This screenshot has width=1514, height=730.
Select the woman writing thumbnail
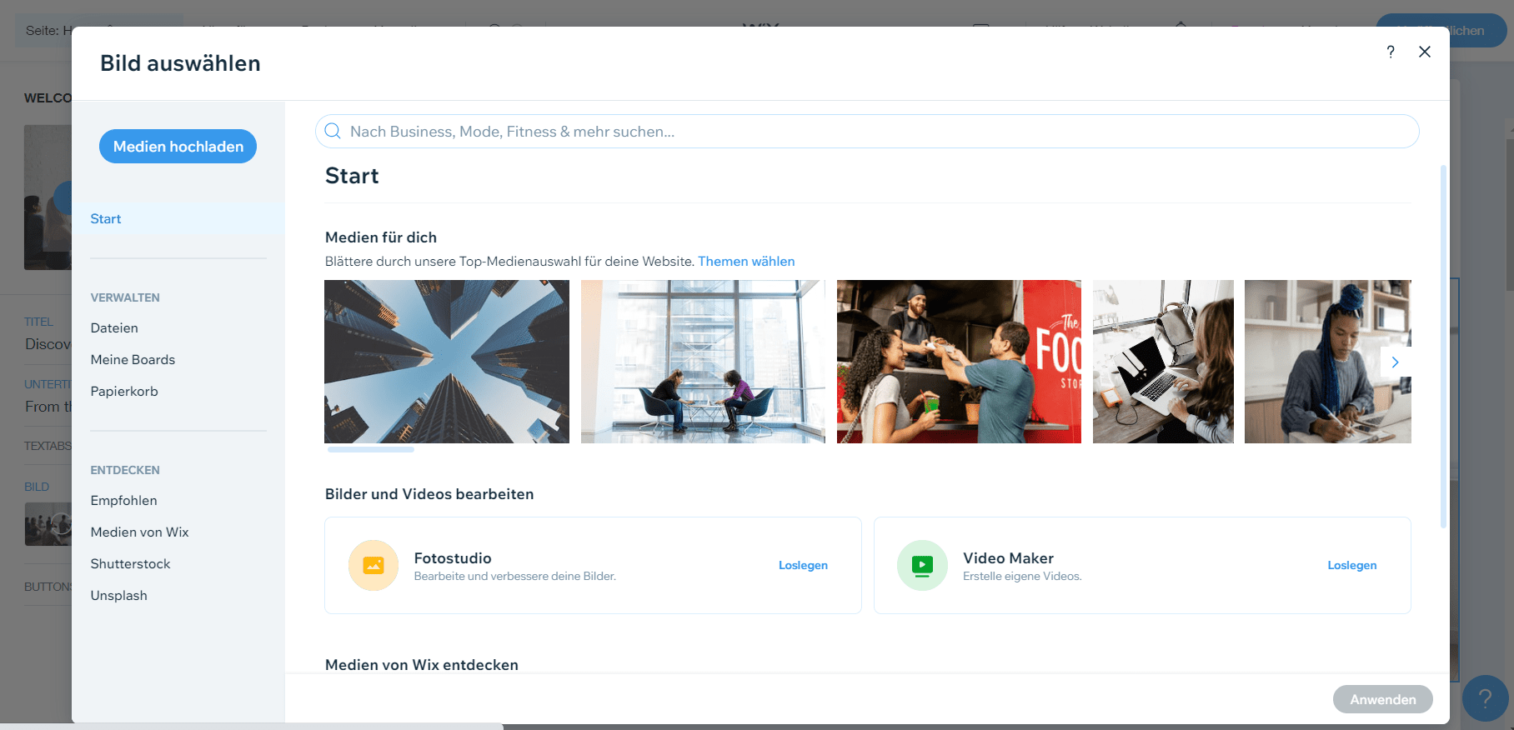click(x=1328, y=362)
